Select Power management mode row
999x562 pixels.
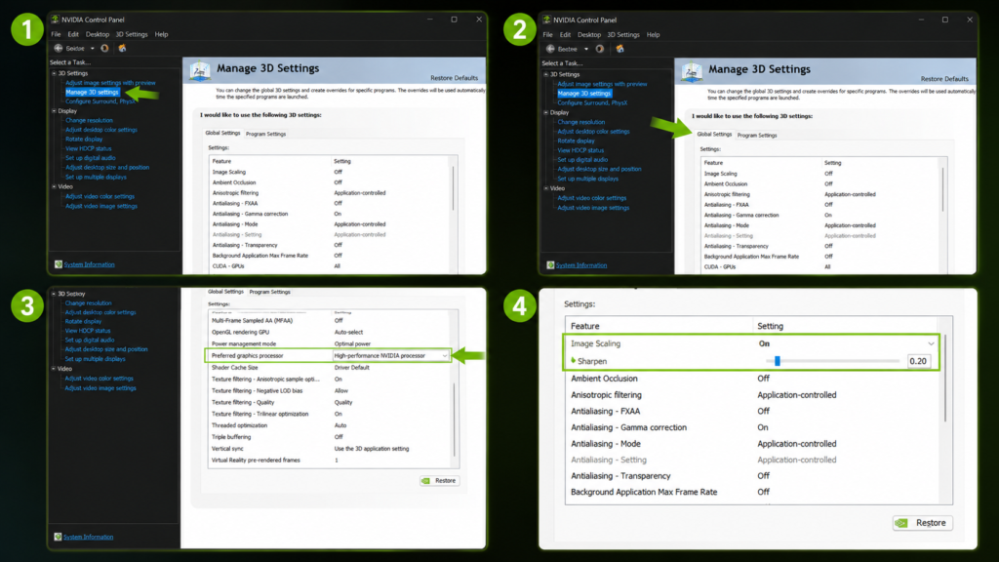330,343
